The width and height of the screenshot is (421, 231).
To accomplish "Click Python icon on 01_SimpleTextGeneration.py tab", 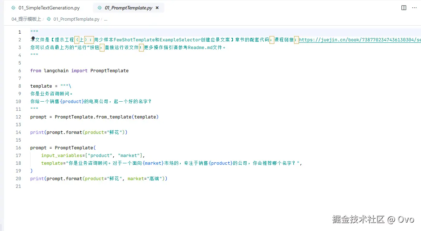I will tap(13, 8).
